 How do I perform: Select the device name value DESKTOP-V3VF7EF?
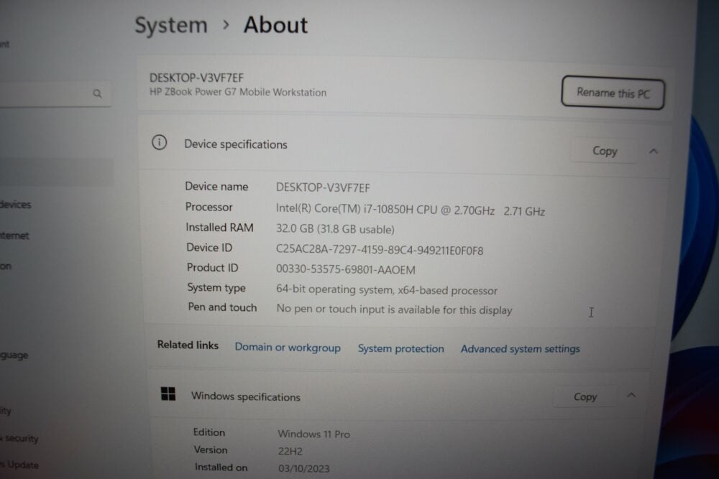point(323,187)
